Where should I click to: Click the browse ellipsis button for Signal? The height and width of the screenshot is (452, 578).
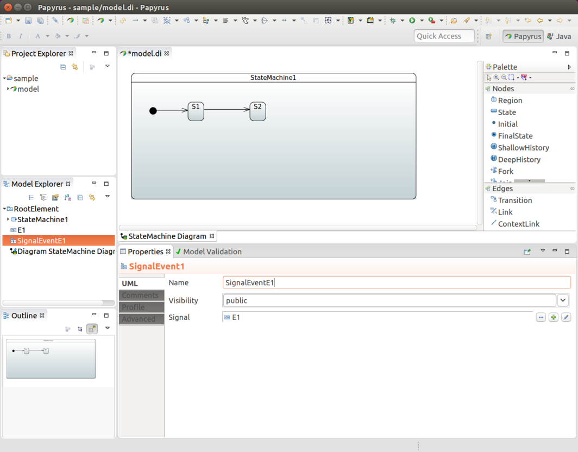(541, 317)
